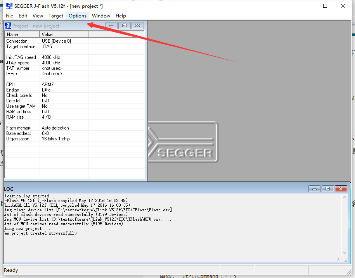Click the Ready status bar text
The image size is (355, 278).
[11, 270]
